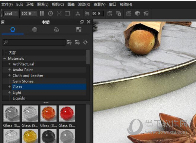196x143 pixels.
Task: Select the orange glass thumbnail
Action: click(x=48, y=114)
